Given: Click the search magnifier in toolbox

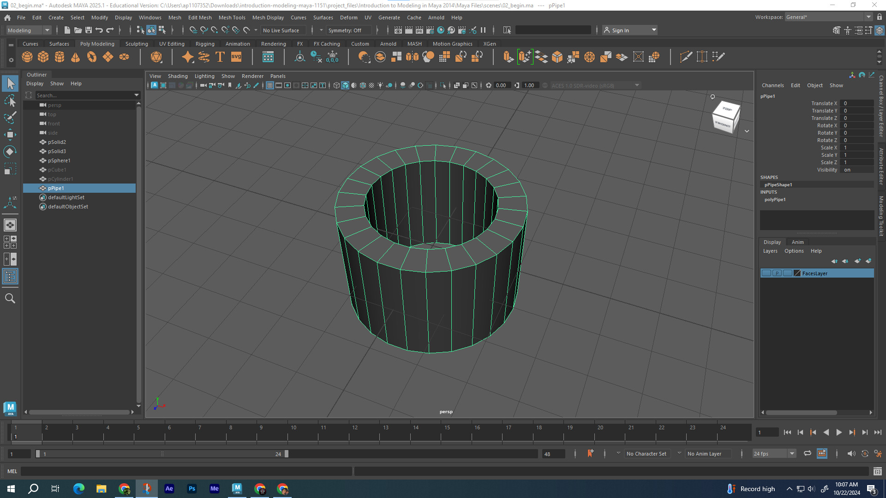Looking at the screenshot, I should point(10,299).
